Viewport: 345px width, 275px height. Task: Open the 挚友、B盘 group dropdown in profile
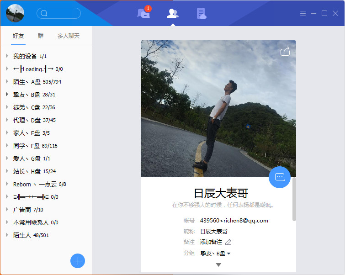point(215,253)
